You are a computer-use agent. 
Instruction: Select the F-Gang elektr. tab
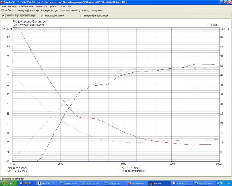97,10
